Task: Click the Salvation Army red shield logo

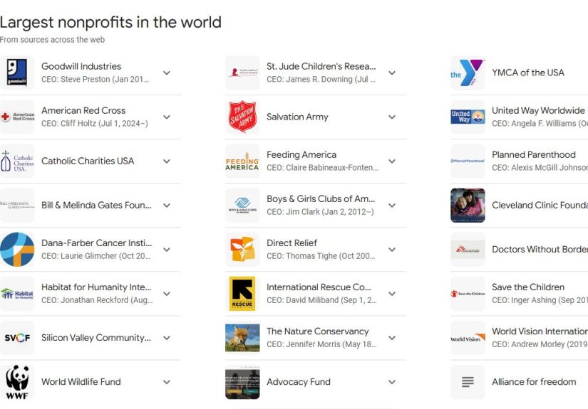Action: 242,117
